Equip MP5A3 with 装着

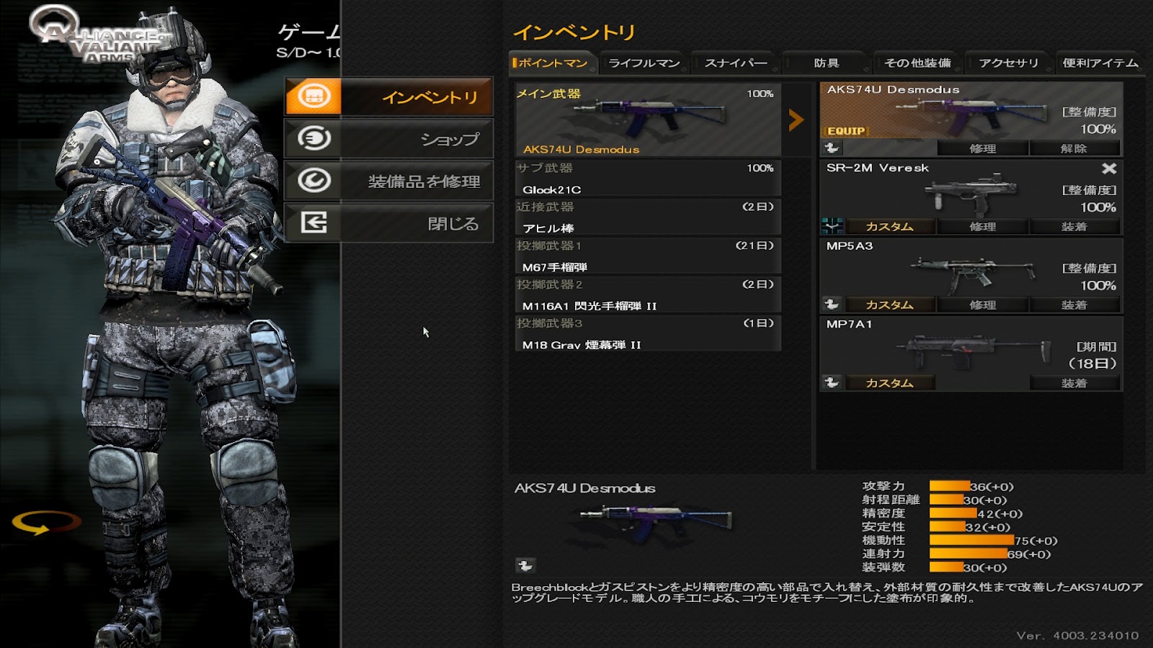coord(1074,305)
